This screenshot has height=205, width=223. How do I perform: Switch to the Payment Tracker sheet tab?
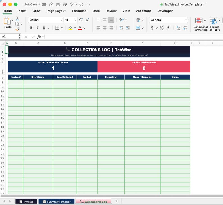point(56,201)
